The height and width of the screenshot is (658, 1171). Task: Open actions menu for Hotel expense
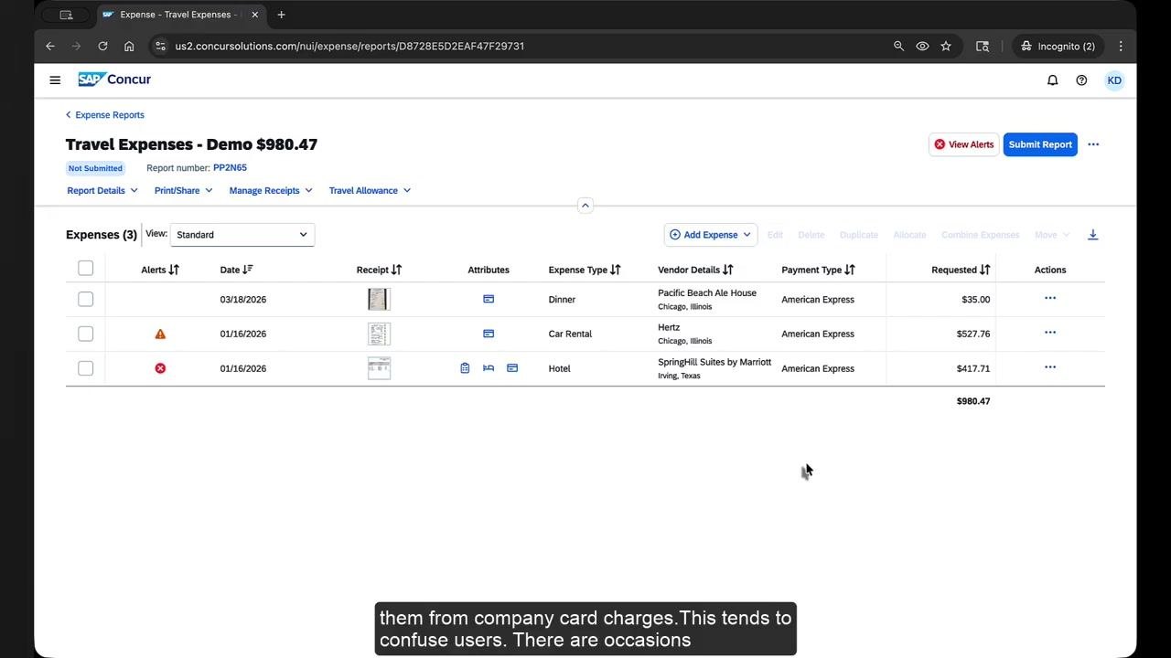[1050, 367]
